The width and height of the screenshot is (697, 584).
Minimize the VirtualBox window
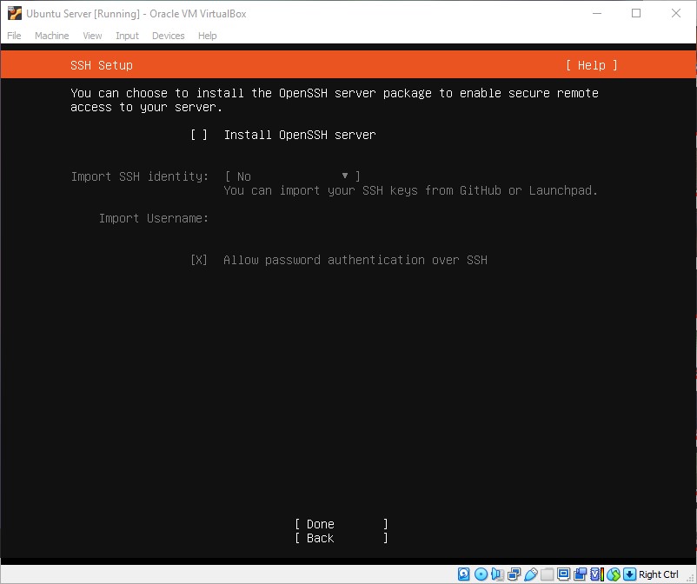pyautogui.click(x=597, y=13)
